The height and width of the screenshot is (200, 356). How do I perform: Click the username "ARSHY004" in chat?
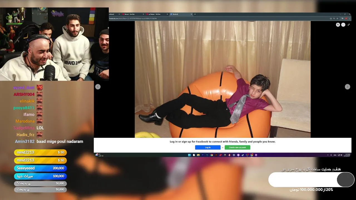24,94
